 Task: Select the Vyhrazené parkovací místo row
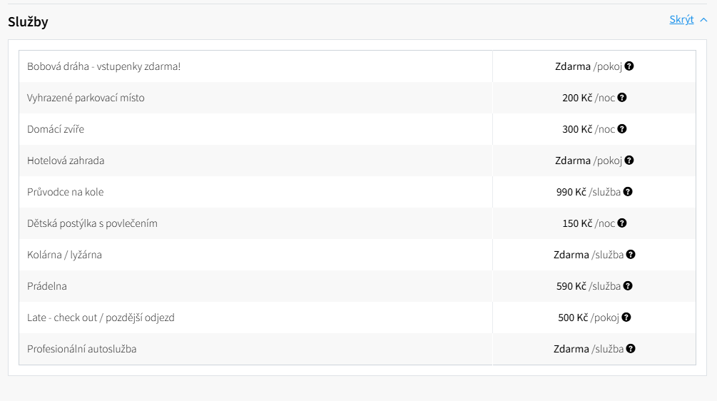[357, 98]
